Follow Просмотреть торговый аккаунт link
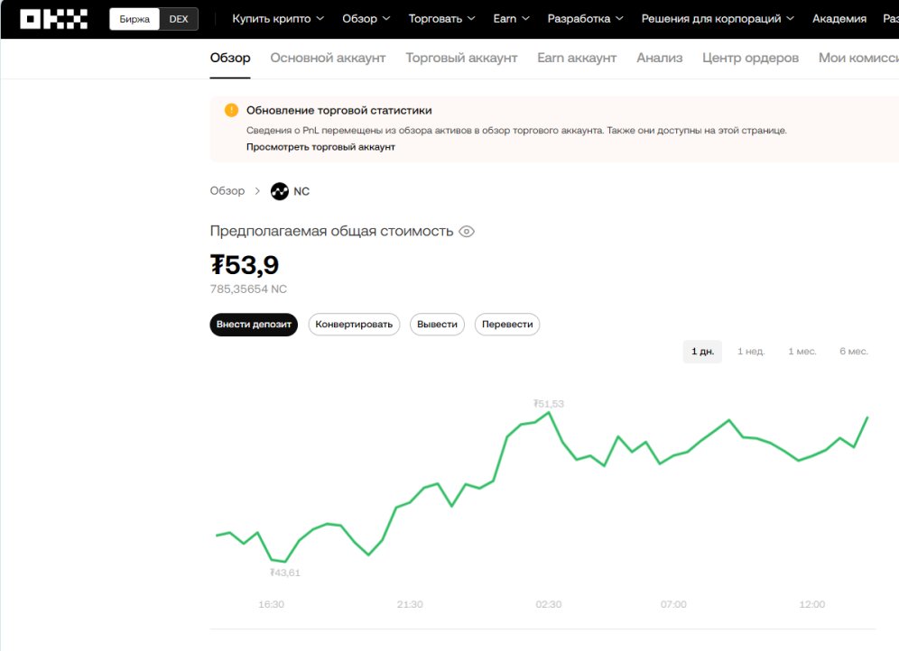899x651 pixels. [320, 147]
